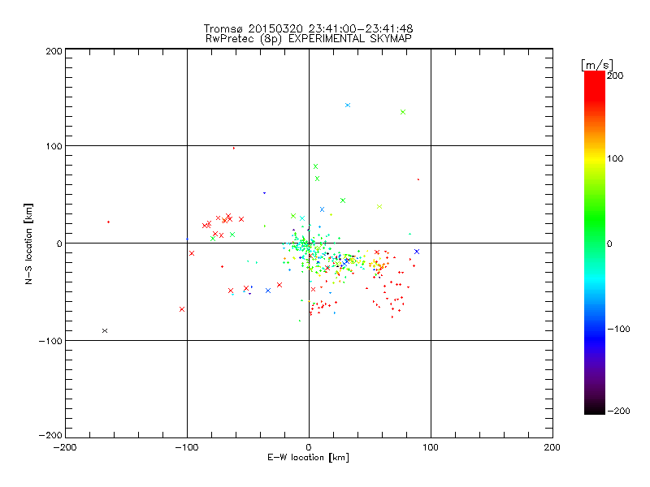Viewport: 650px width, 487px height.
Task: Select the green X marker at upper right
Action: [403, 112]
